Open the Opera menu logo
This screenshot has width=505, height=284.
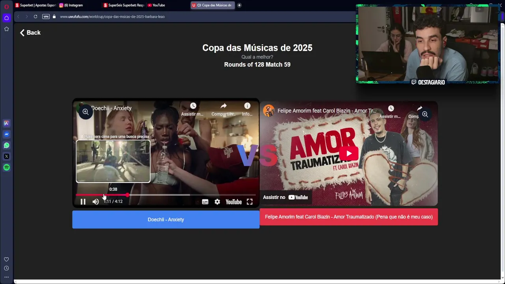[x=6, y=7]
